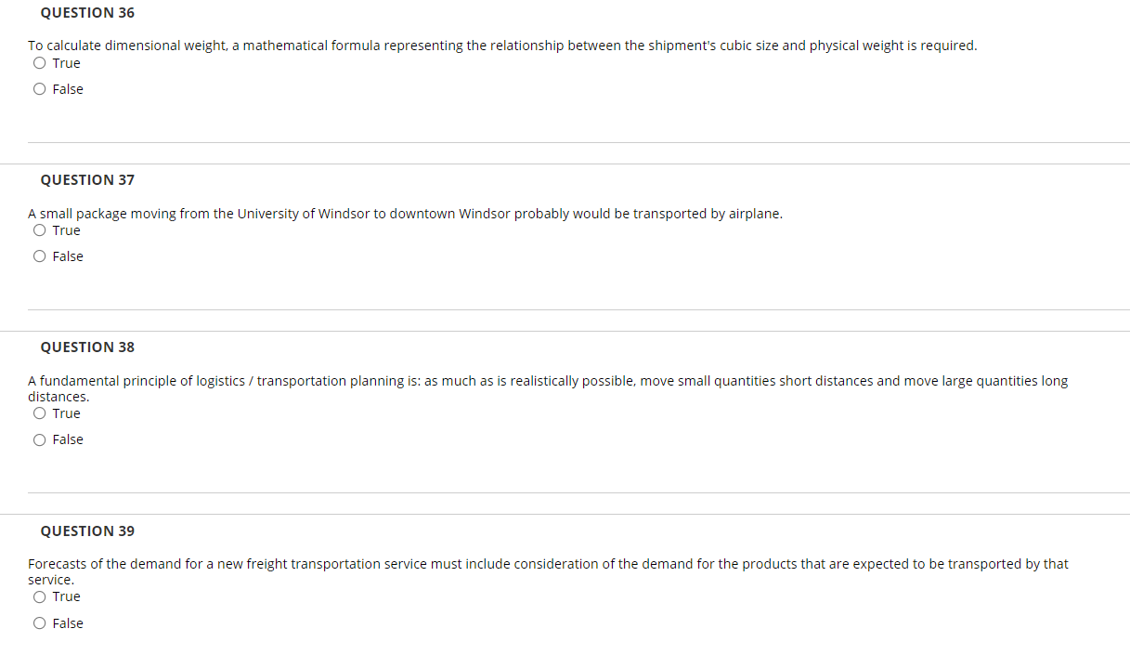
Task: Click the QUESTION 39 heading
Action: pos(86,531)
